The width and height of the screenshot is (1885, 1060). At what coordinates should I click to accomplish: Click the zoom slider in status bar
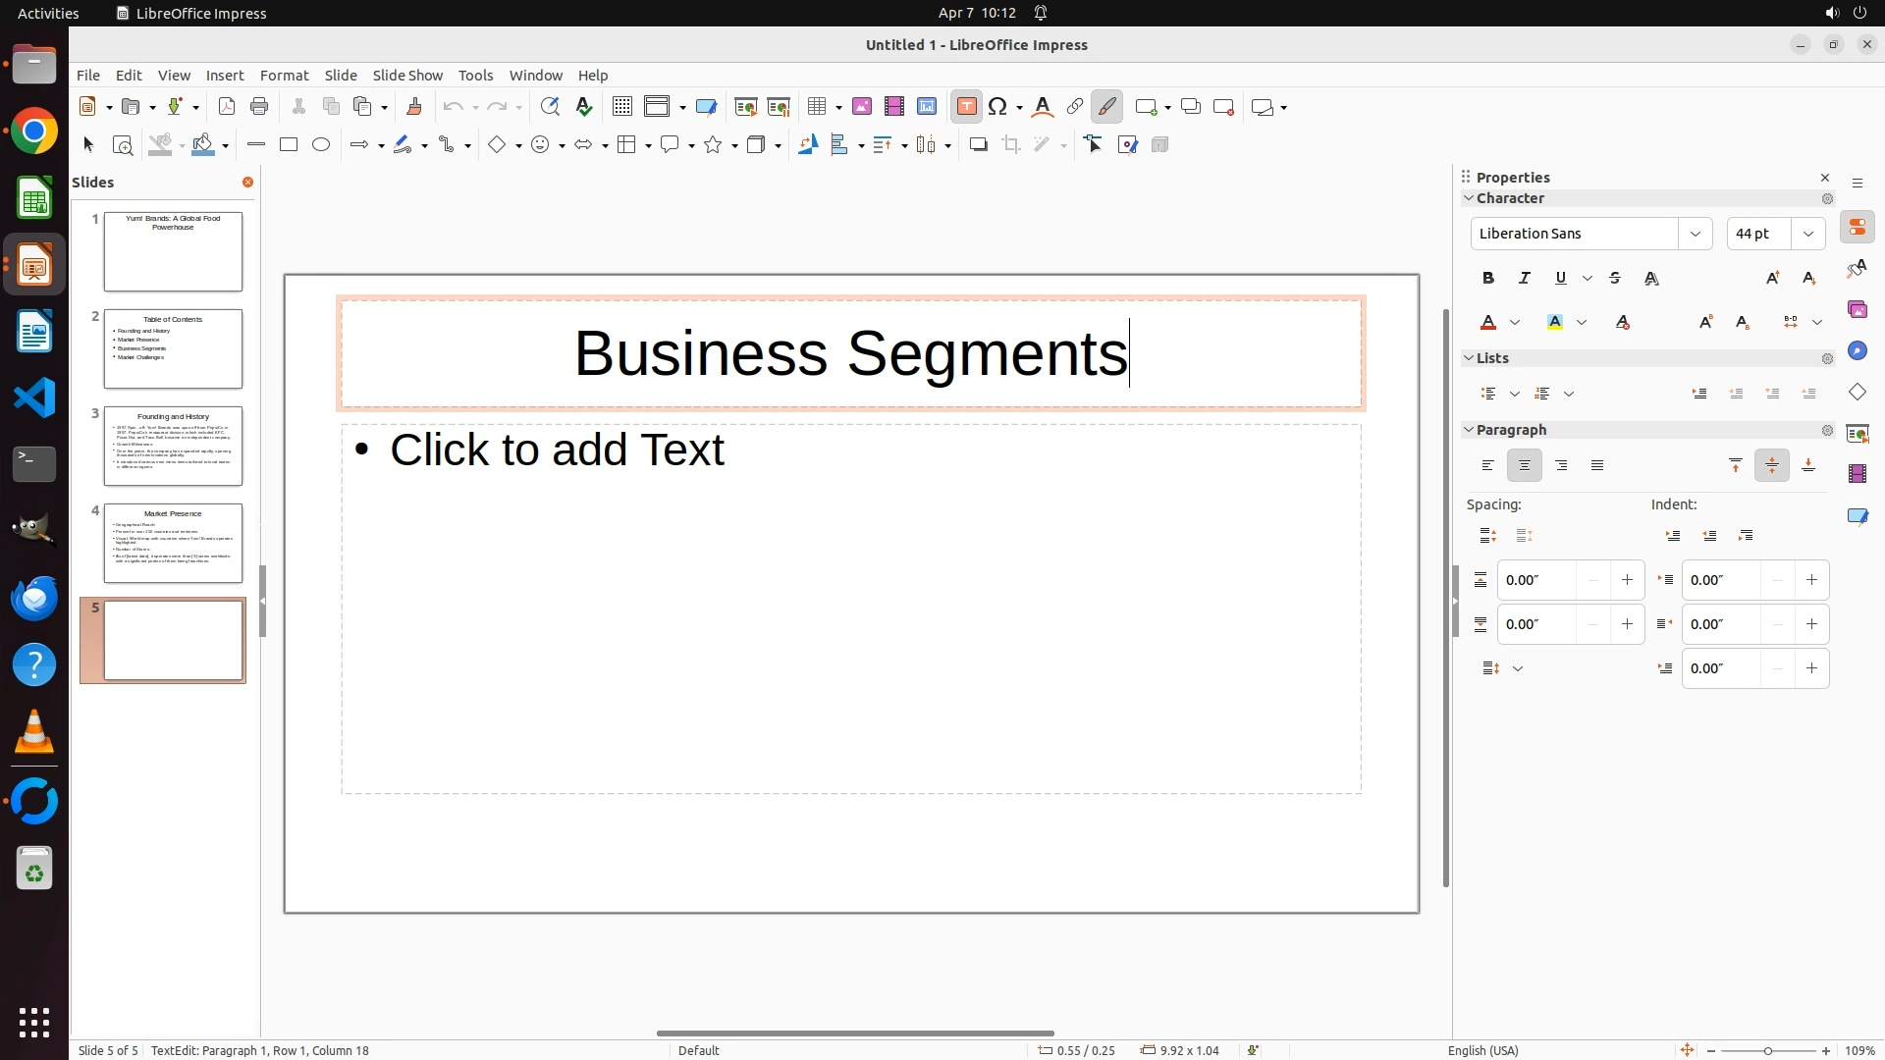(x=1767, y=1051)
